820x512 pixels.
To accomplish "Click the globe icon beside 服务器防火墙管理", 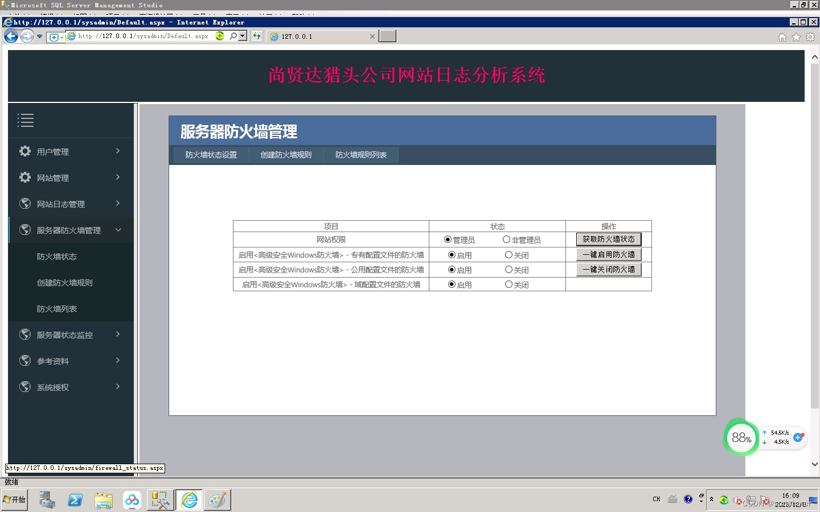I will [x=25, y=230].
